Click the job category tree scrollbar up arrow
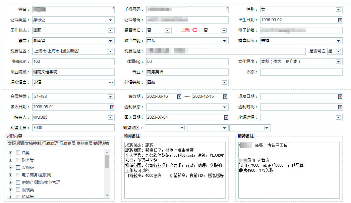This screenshot has width=351, height=203. pyautogui.click(x=107, y=152)
